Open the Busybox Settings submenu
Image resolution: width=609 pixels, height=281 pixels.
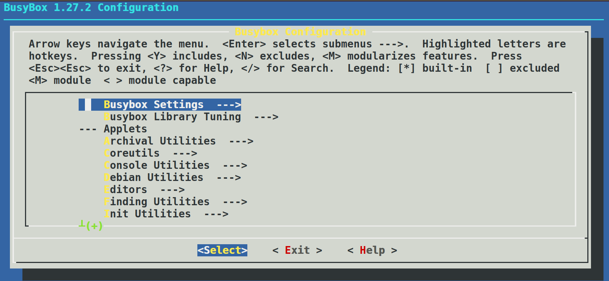[160, 105]
